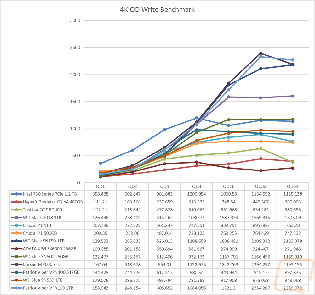Click the value 980.54 in the table

(x=197, y=273)
